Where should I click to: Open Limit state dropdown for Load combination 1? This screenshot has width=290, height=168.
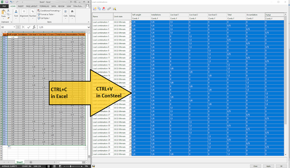click(x=130, y=23)
